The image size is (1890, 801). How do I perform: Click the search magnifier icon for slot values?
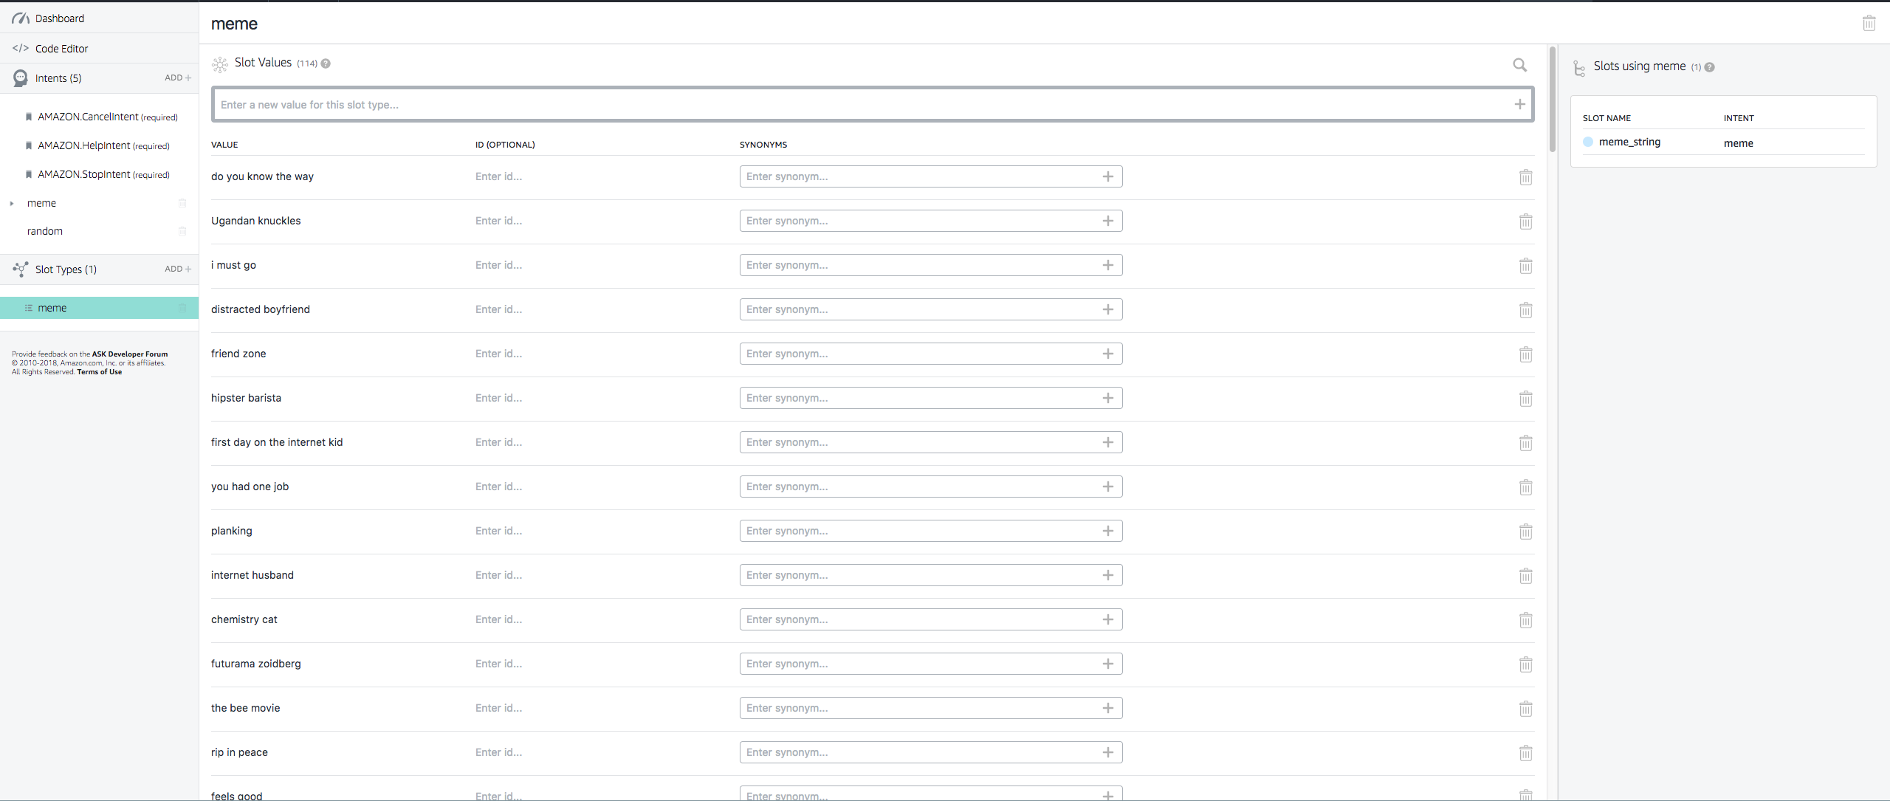pos(1519,65)
